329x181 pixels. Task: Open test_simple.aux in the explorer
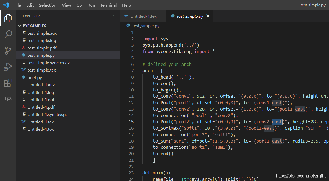(x=68, y=33)
